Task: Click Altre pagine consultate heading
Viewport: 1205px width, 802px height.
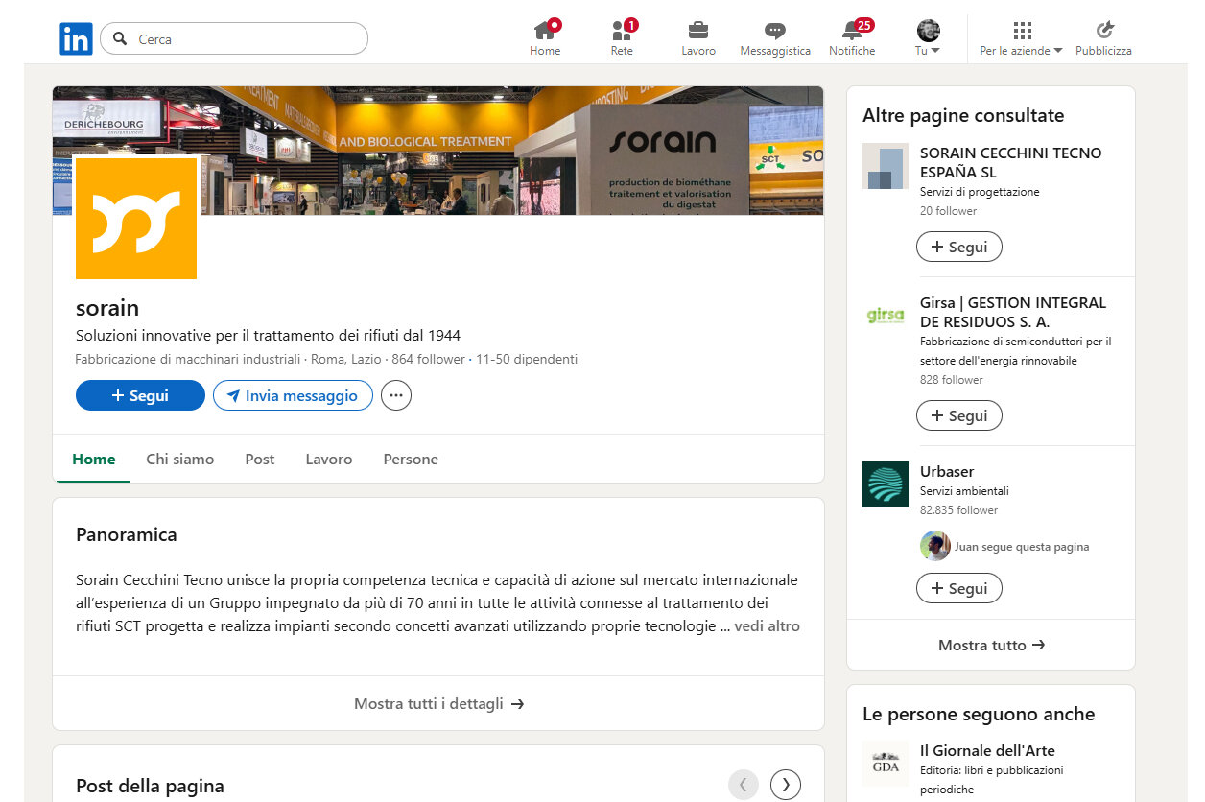Action: point(963,115)
